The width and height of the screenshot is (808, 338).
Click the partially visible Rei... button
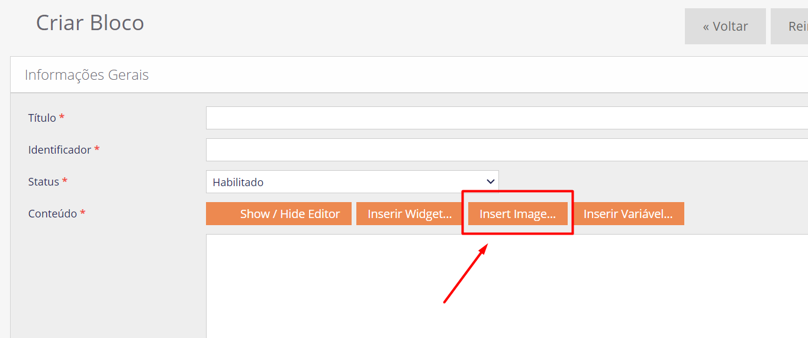(790, 27)
